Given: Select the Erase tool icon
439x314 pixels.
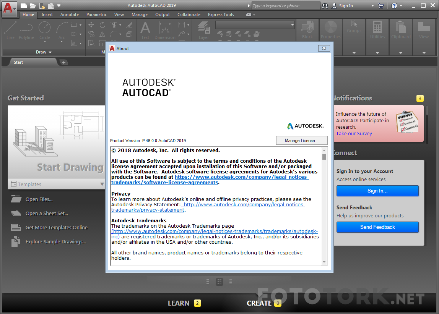Looking at the screenshot, I should [129, 25].
